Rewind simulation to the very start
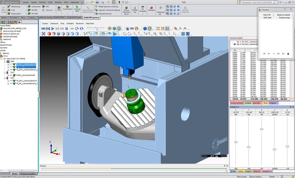 point(44,29)
